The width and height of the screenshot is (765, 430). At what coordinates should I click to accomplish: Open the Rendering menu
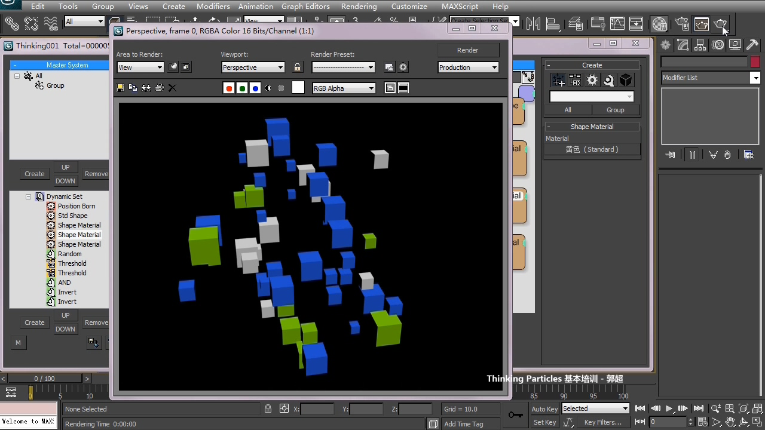click(x=359, y=6)
